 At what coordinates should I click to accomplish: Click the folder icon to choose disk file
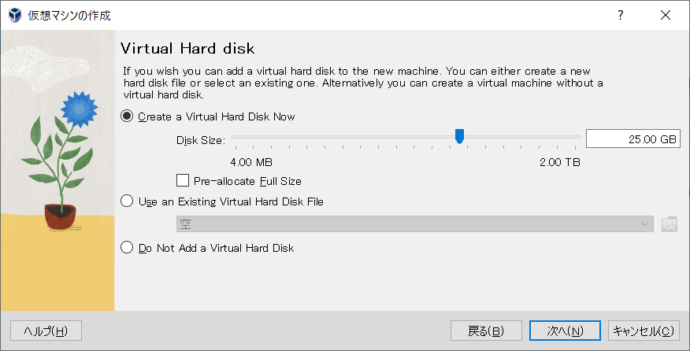(670, 224)
